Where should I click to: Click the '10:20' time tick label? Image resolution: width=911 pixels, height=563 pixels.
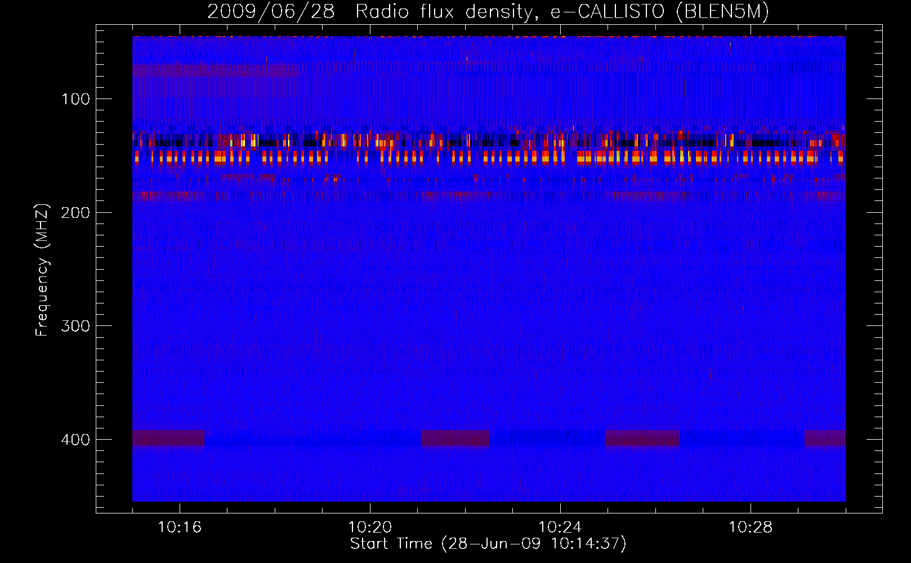point(370,528)
